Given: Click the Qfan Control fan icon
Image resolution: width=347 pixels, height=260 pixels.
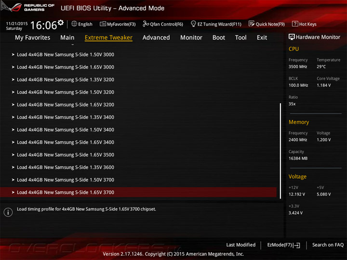Looking at the screenshot, I should pos(146,24).
